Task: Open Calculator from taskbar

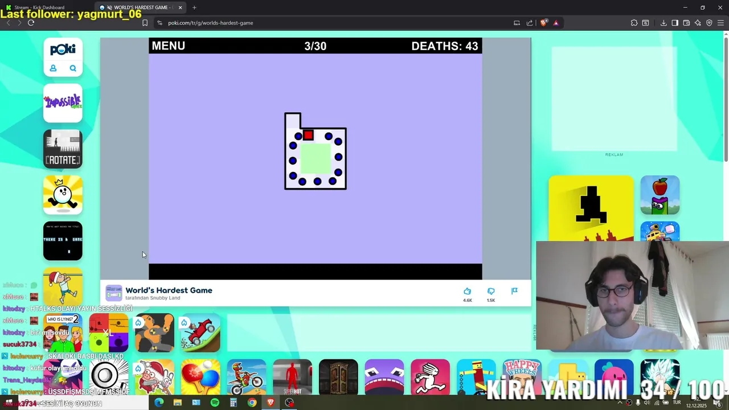Action: (234, 403)
